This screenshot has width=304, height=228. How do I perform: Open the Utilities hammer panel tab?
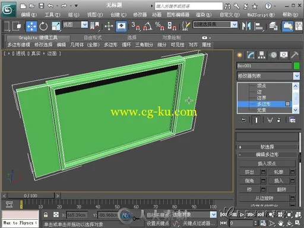(x=294, y=55)
